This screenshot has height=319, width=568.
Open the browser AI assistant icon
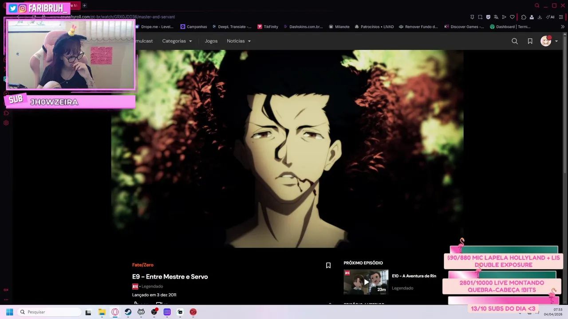(551, 17)
